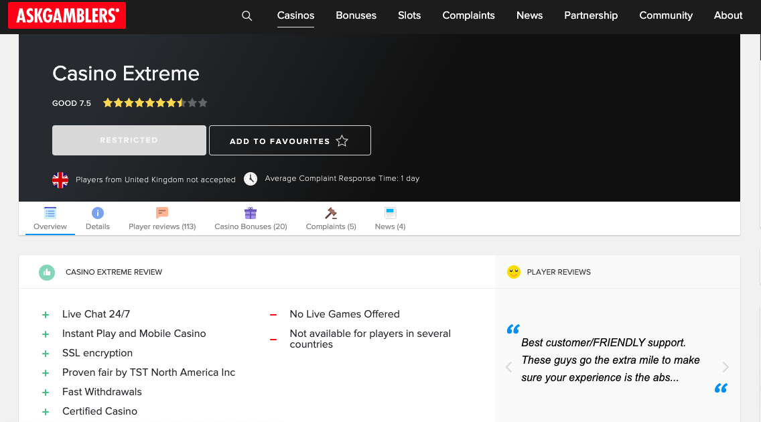Click the Player reviews speech bubble icon
The width and height of the screenshot is (761, 422).
point(162,212)
